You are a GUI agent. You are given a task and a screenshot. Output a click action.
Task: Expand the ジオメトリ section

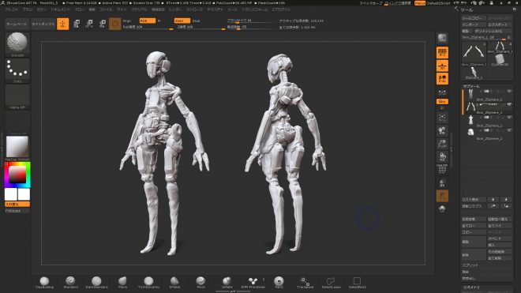tap(471, 287)
